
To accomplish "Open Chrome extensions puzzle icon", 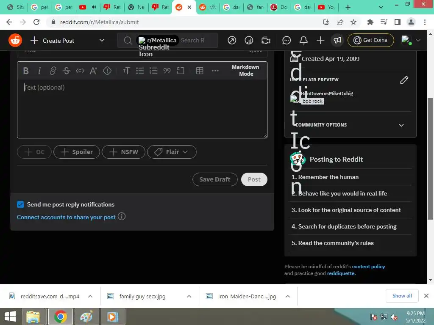I will tap(370, 22).
